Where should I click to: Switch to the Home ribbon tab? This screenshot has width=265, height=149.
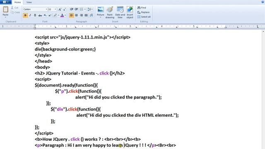(17, 2)
